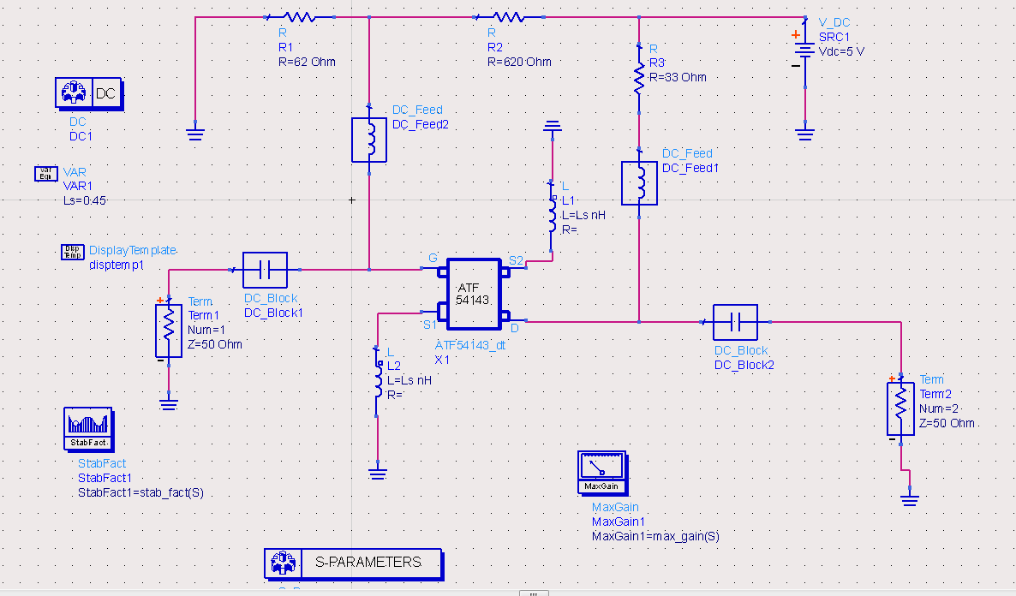The image size is (1016, 596).
Task: Select the S-PARAMETERS simulation controller
Action: (353, 563)
